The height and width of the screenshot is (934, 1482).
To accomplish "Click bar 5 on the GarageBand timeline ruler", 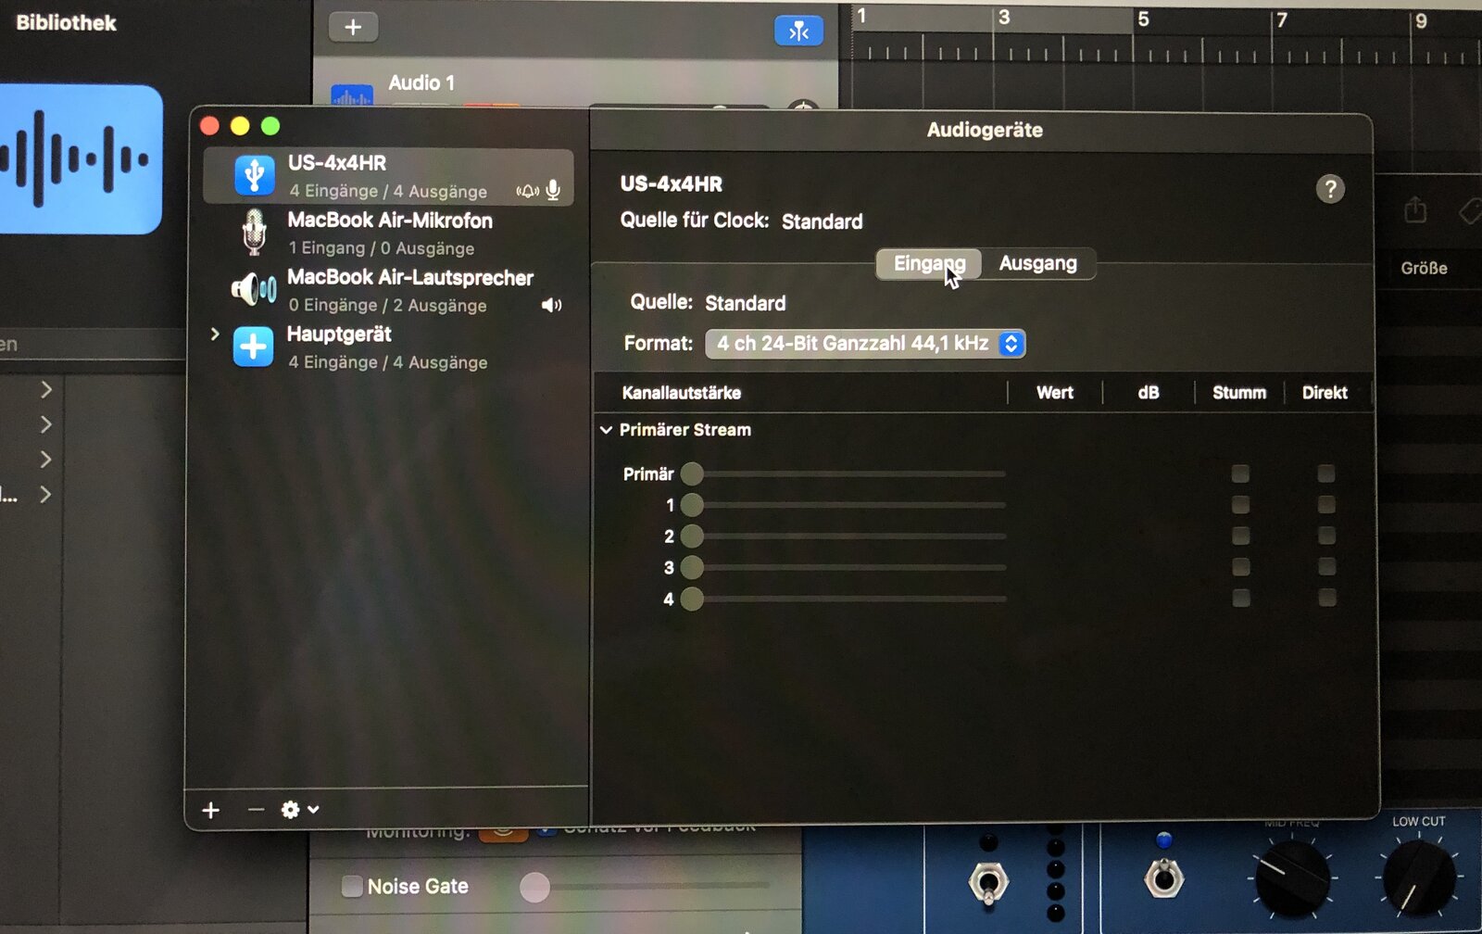I will [1143, 19].
